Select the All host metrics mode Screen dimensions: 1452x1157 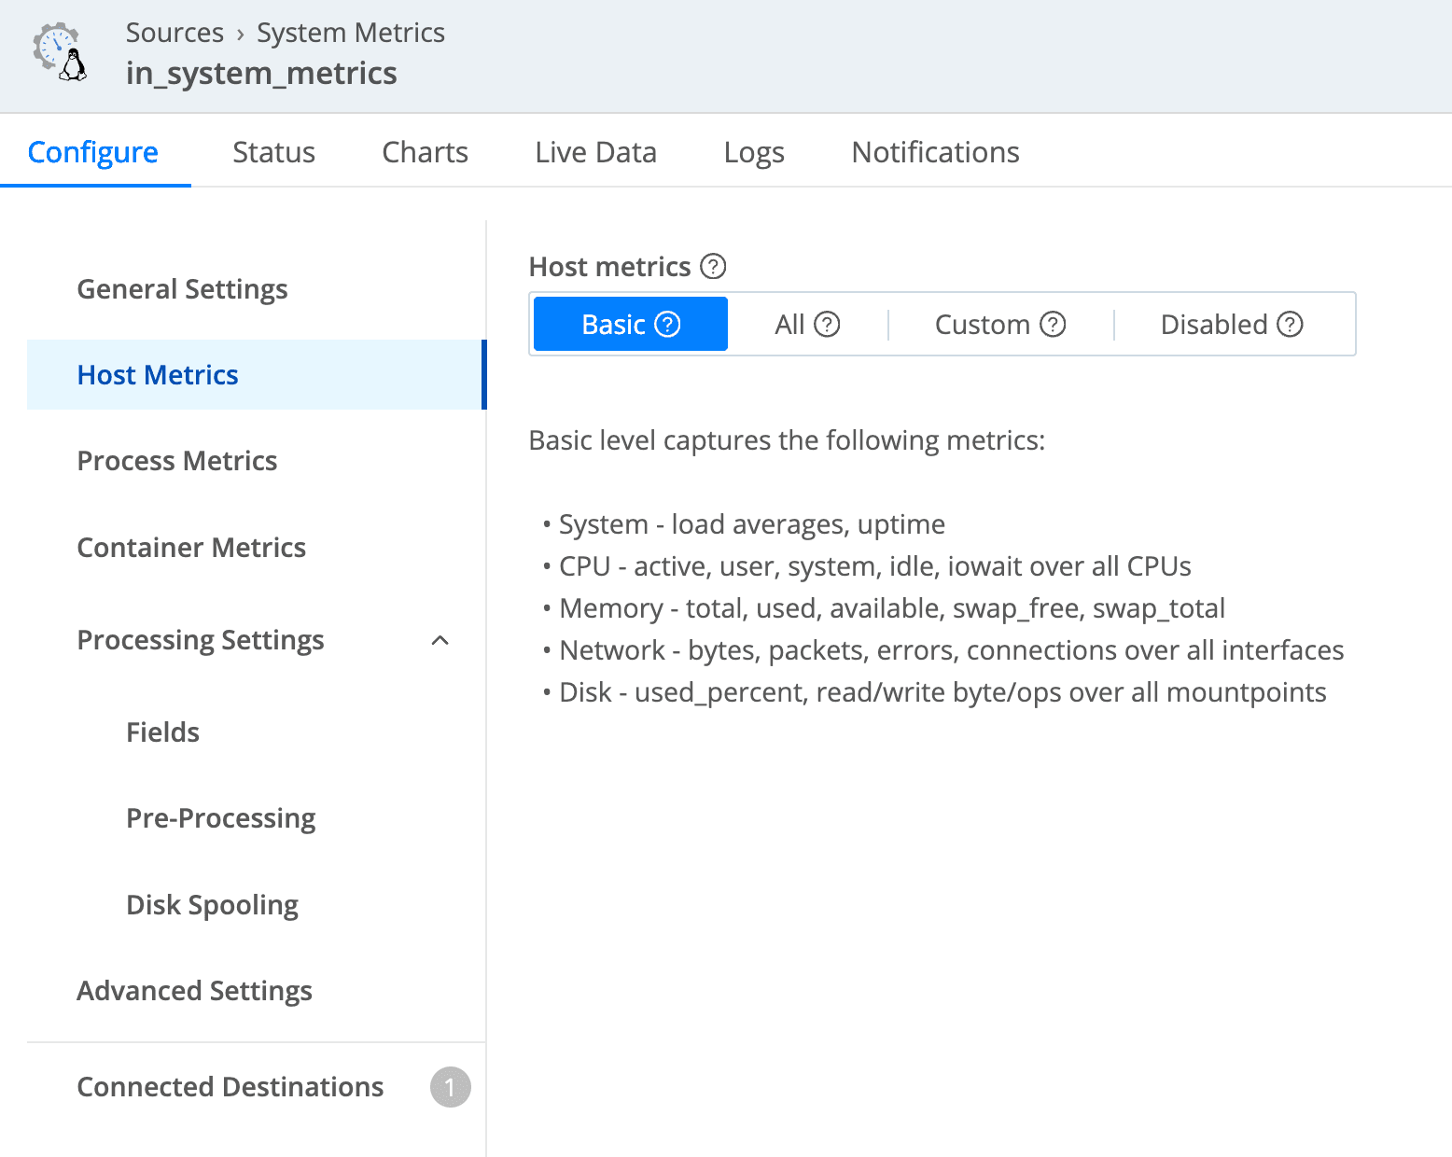(789, 324)
